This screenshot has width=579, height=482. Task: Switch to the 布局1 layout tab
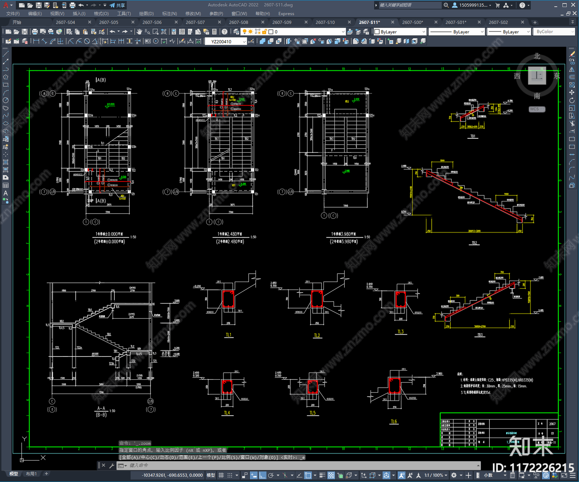[x=31, y=474]
